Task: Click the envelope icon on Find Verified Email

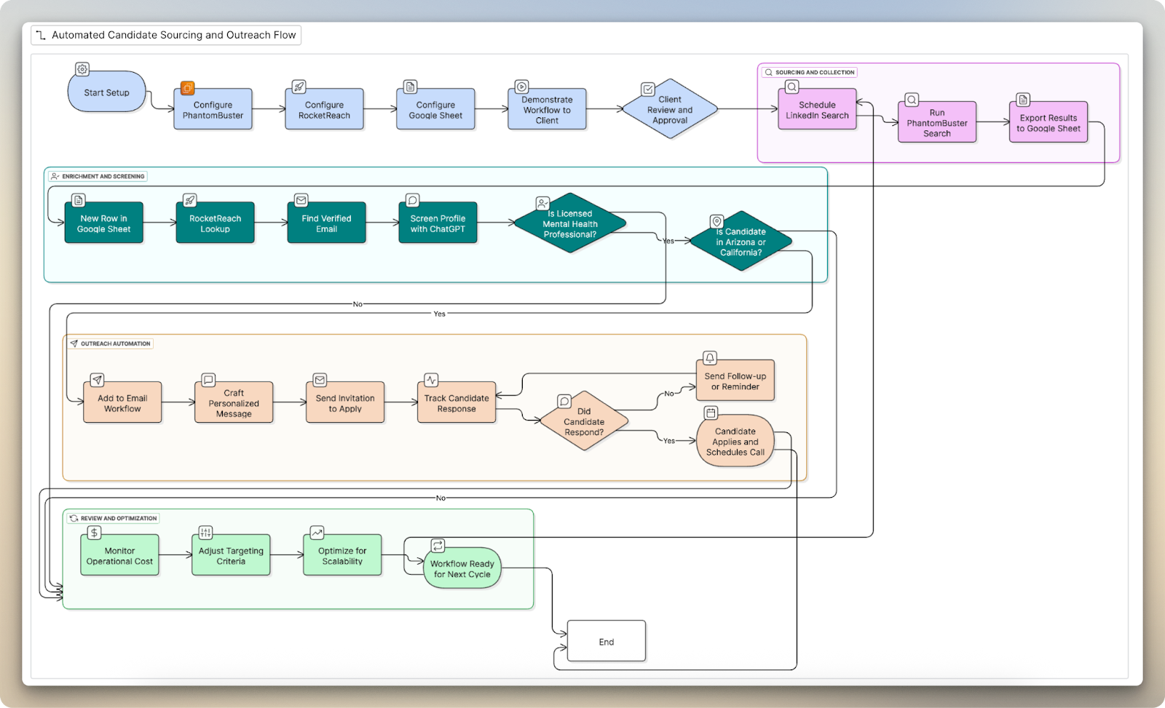Action: pos(301,200)
